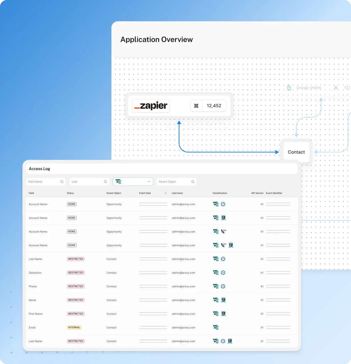Viewport: 351px width, 364px height.
Task: Click the Classification column header
Action: coord(220,193)
